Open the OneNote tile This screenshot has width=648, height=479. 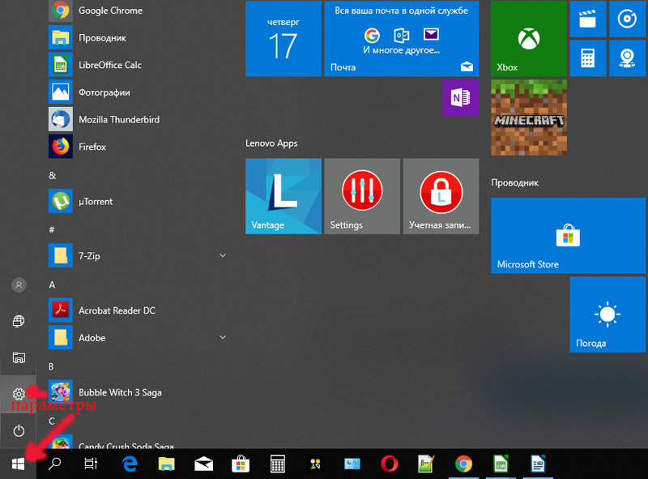pos(460,98)
